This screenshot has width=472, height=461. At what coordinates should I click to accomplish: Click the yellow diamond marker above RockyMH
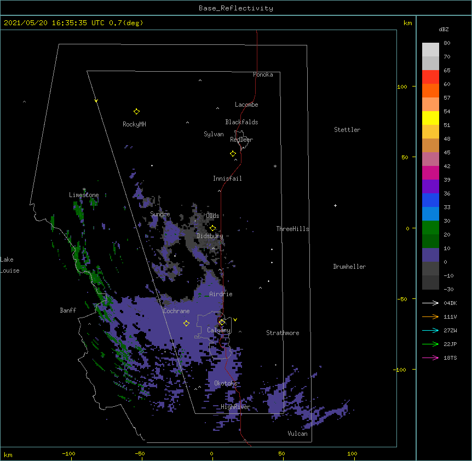pyautogui.click(x=136, y=112)
